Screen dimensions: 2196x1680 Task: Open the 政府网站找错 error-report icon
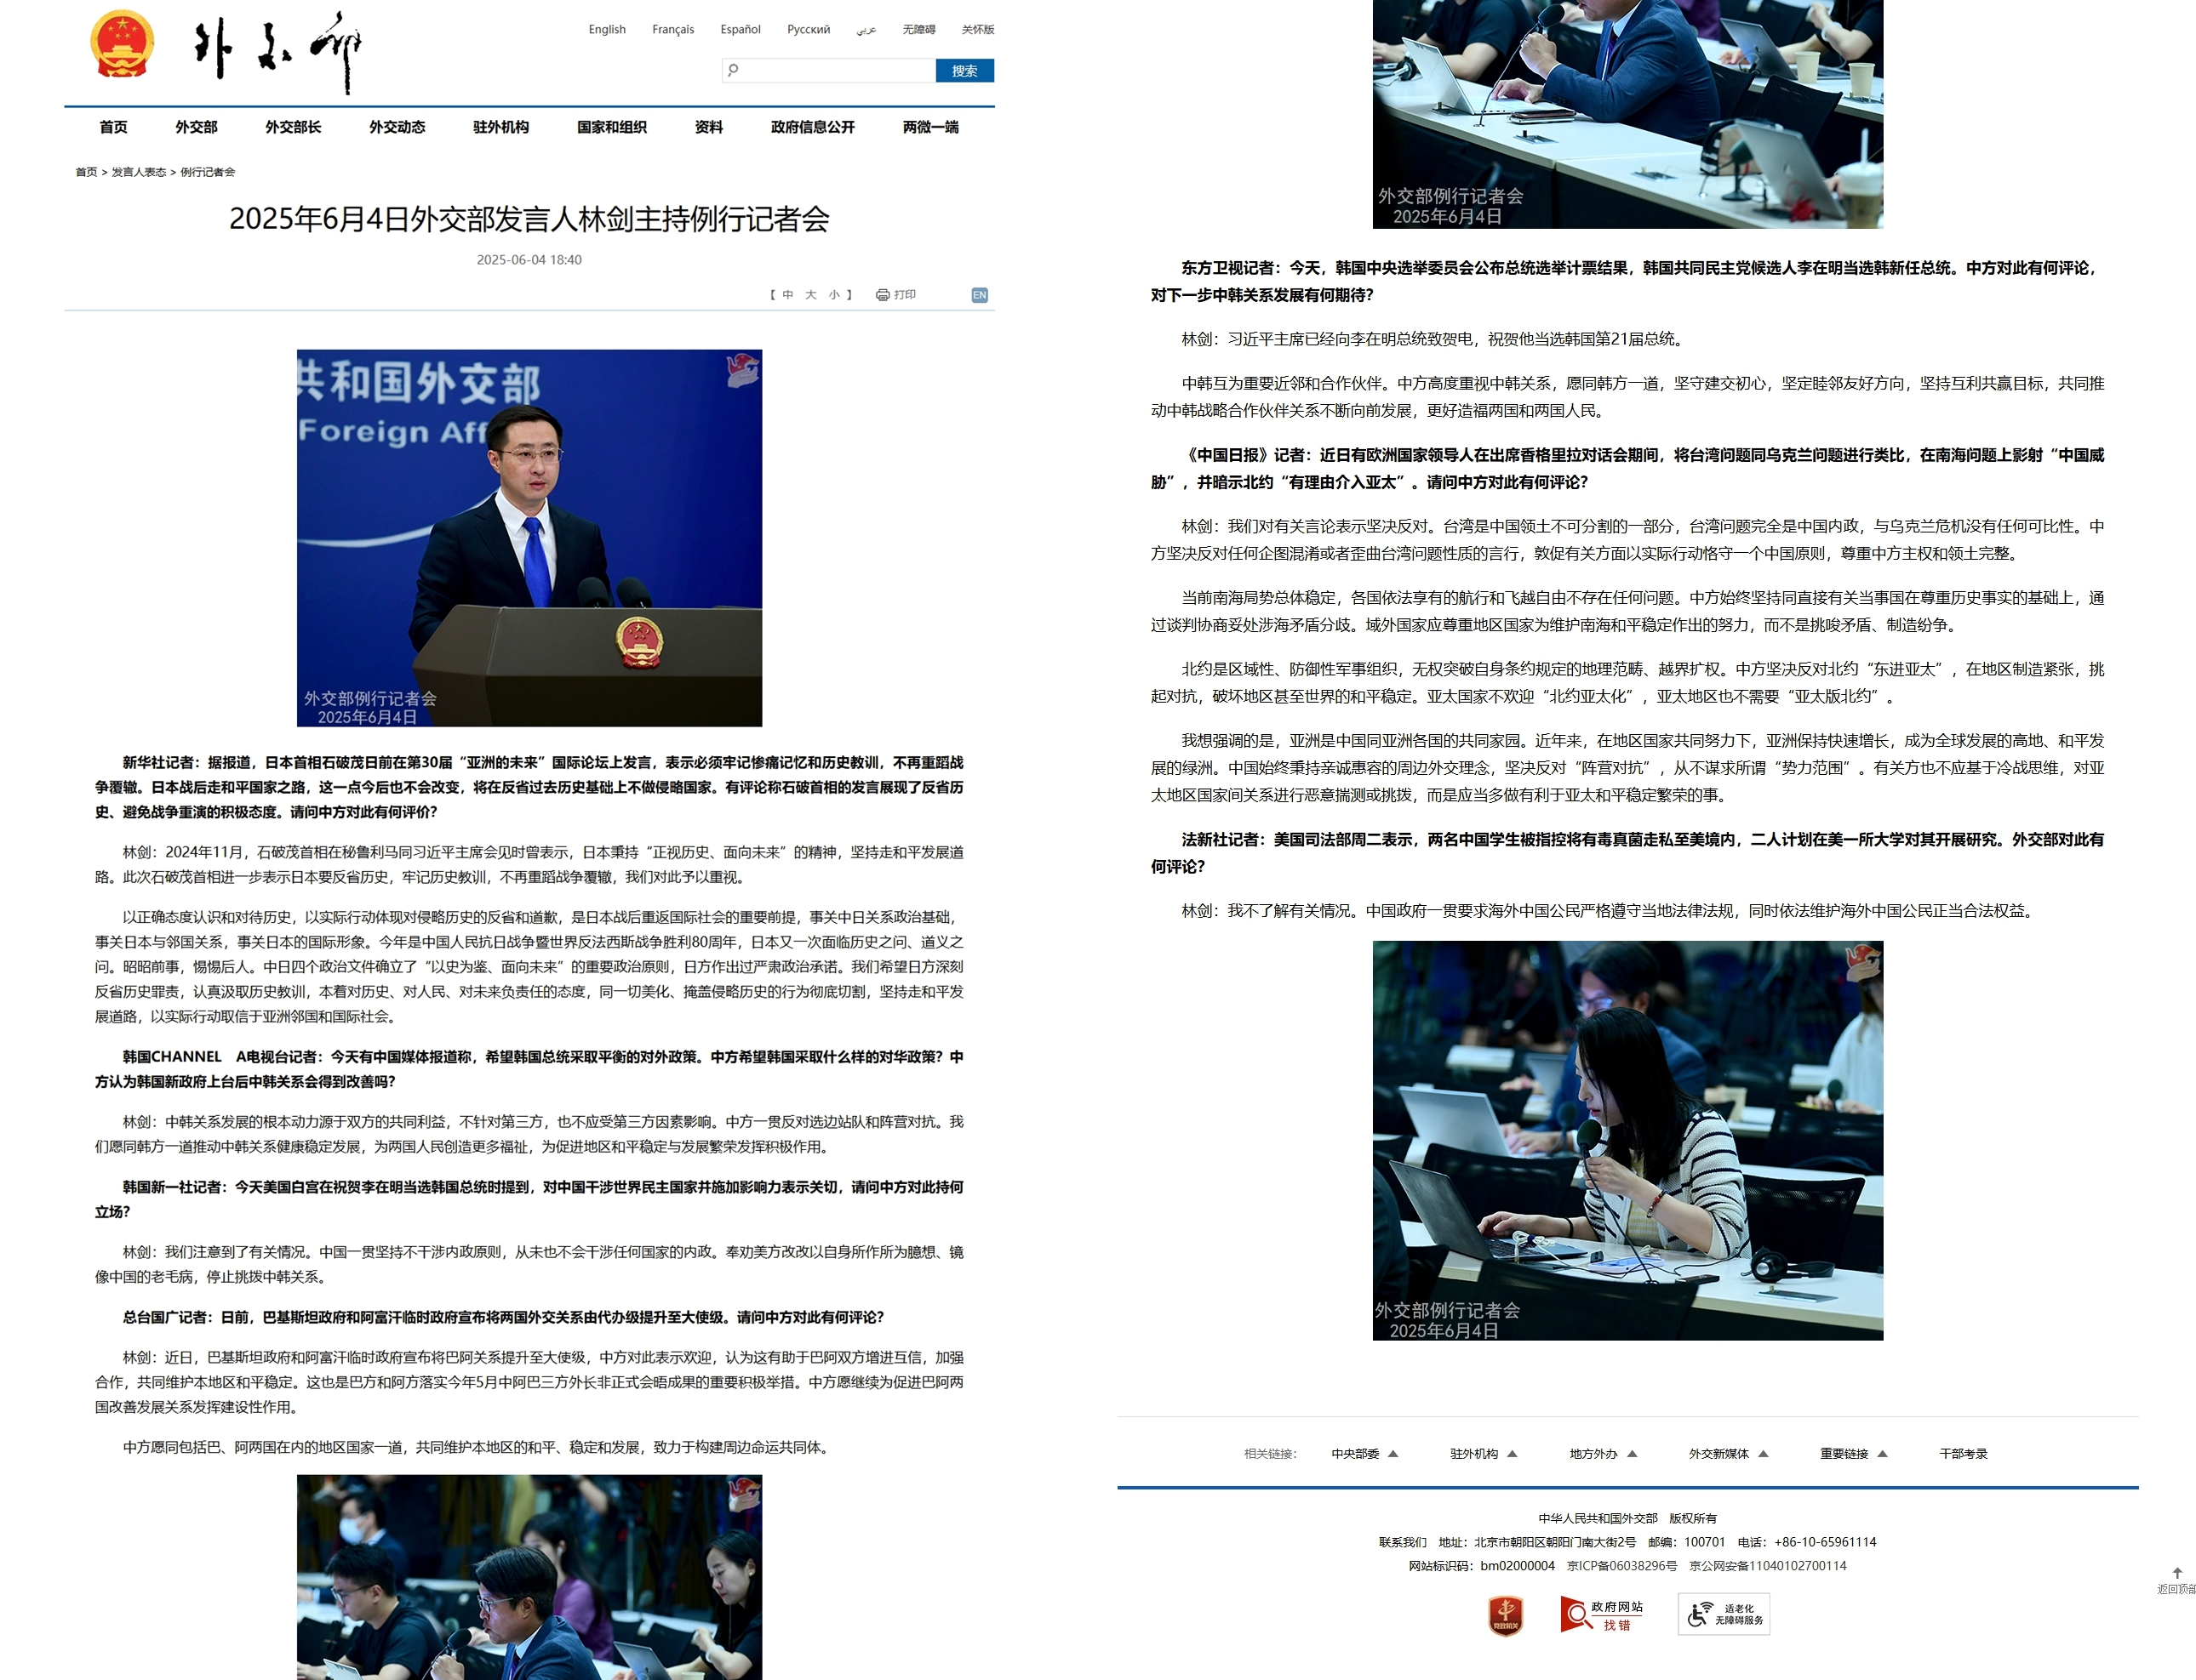tap(1602, 1614)
